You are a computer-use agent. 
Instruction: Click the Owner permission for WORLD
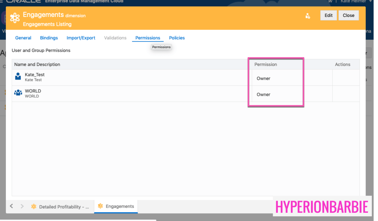263,95
